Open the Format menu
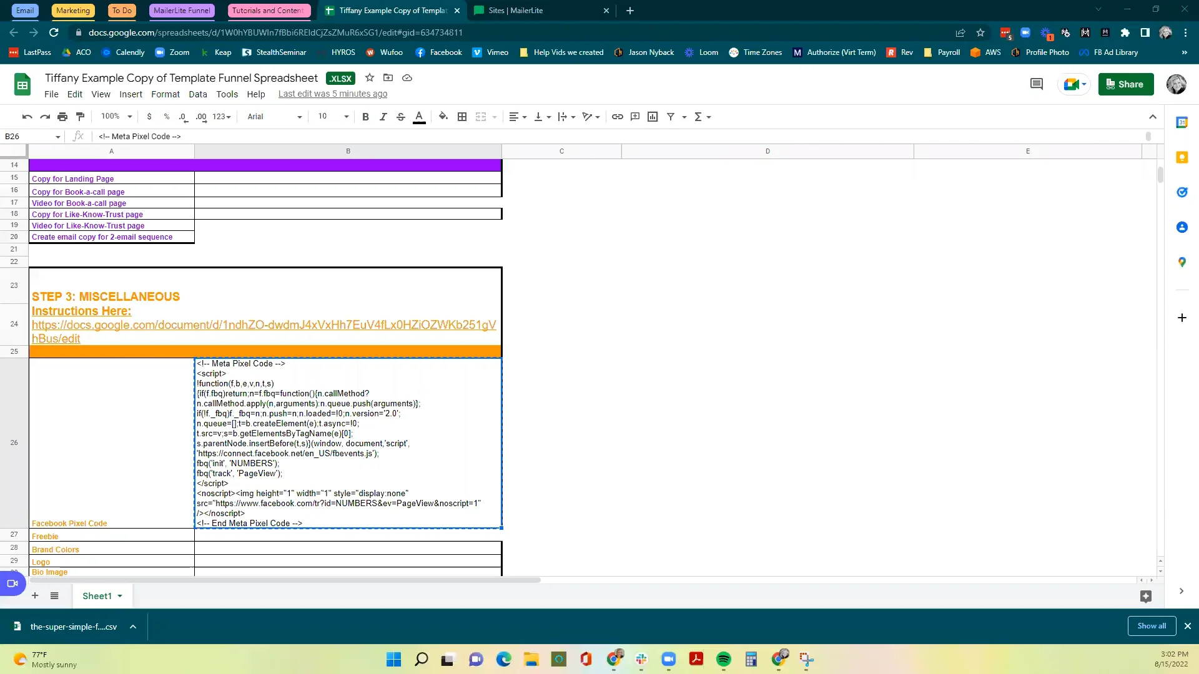The image size is (1199, 674). 165,94
